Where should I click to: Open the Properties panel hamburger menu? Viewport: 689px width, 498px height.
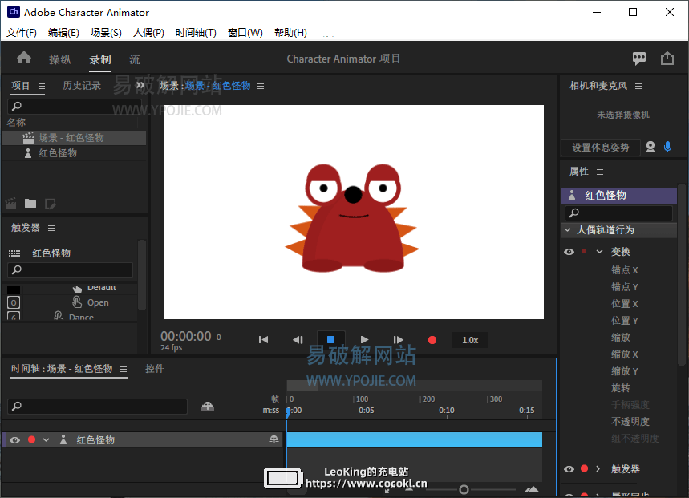click(600, 172)
